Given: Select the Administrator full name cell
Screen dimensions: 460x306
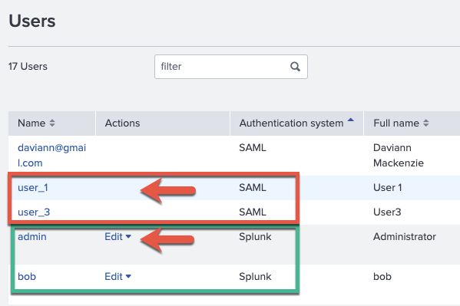Looking at the screenshot, I should (405, 236).
